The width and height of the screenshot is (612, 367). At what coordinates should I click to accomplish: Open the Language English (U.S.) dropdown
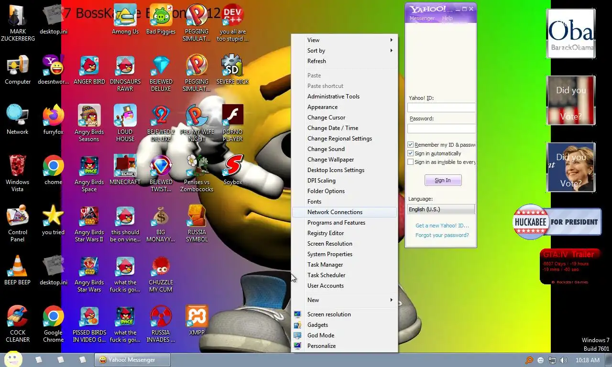point(441,209)
